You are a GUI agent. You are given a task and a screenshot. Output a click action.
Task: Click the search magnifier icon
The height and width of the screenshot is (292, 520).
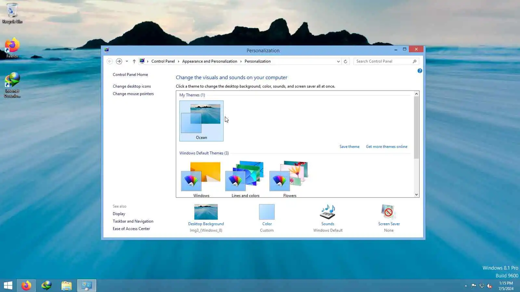tap(414, 61)
